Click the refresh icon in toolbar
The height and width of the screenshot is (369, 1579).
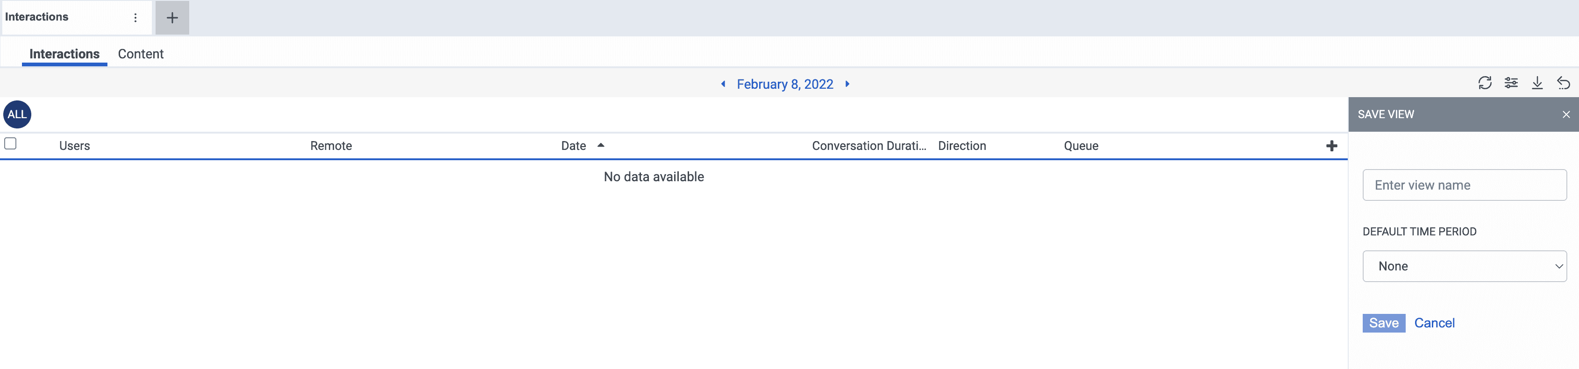tap(1485, 83)
